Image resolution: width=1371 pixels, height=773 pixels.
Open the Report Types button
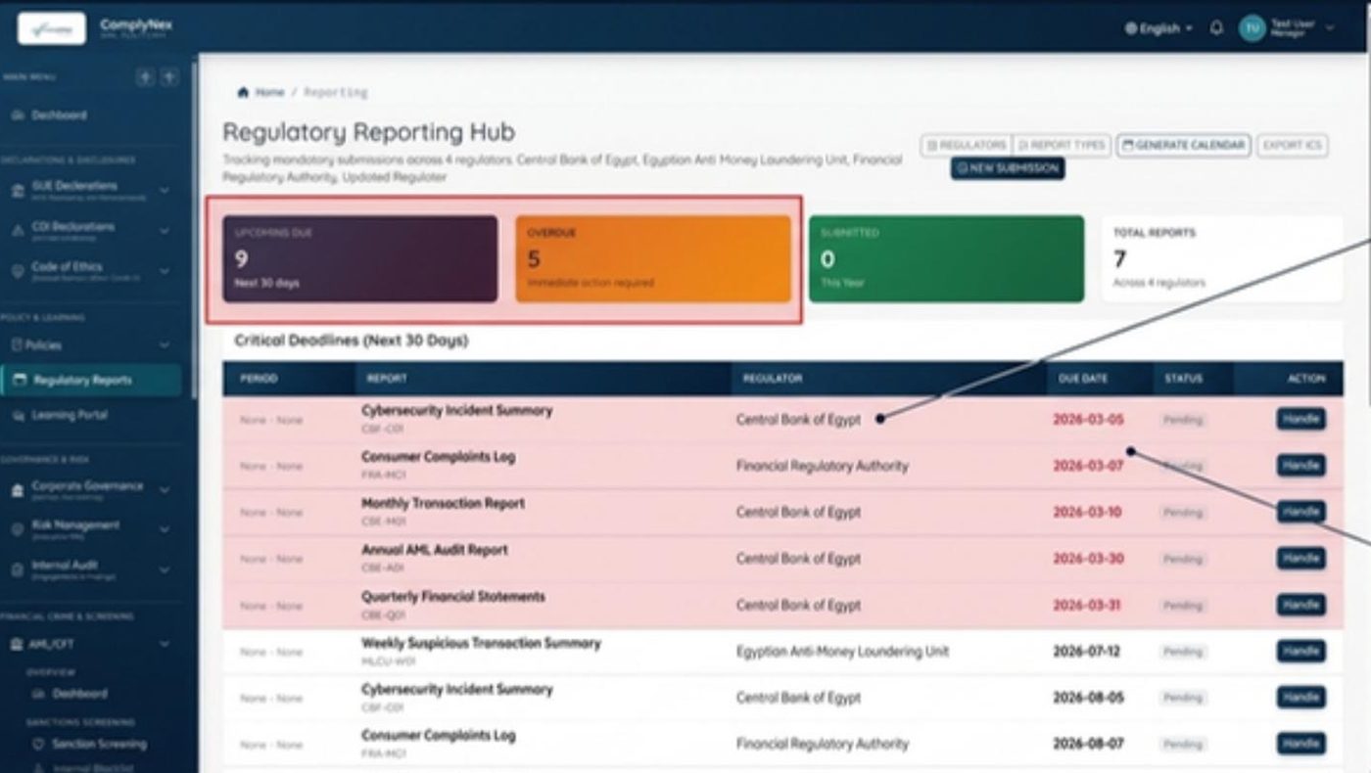[x=1062, y=145]
